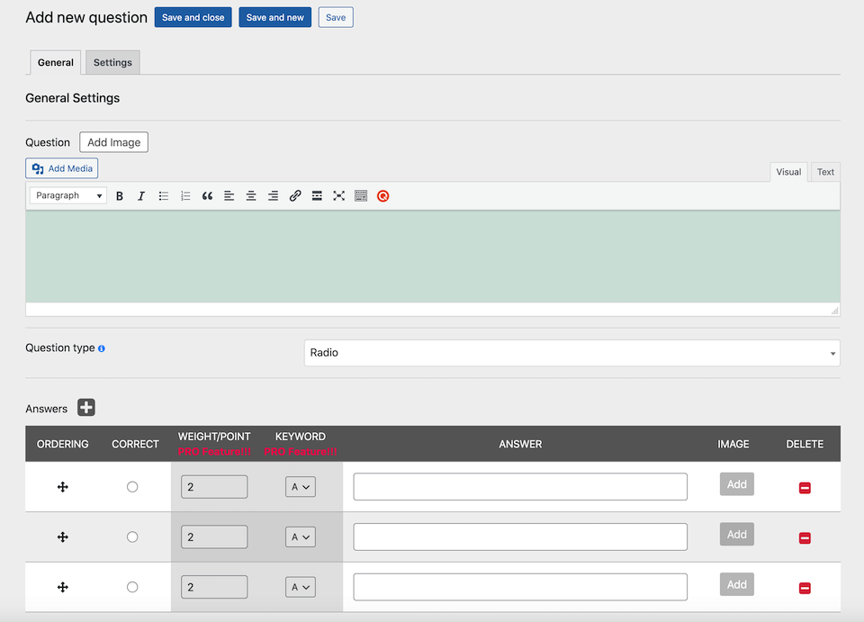Insert a blockquote
Image resolution: width=864 pixels, height=622 pixels.
pyautogui.click(x=207, y=195)
